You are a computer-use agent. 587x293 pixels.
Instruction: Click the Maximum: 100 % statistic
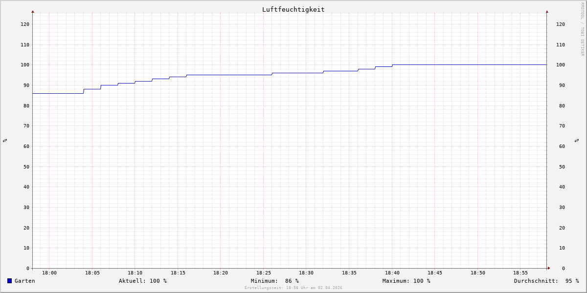point(406,281)
